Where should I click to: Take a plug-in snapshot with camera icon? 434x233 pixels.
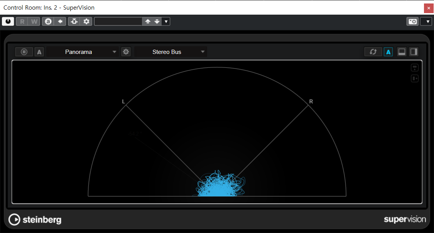click(412, 22)
